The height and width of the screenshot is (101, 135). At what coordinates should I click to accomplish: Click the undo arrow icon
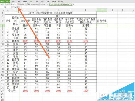pos(11,4)
